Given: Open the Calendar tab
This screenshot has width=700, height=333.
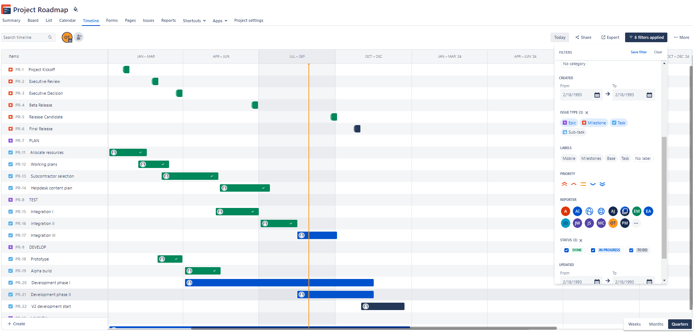Looking at the screenshot, I should pyautogui.click(x=67, y=20).
